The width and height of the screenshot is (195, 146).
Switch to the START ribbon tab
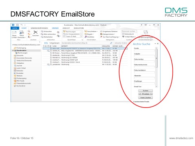(x=24, y=28)
